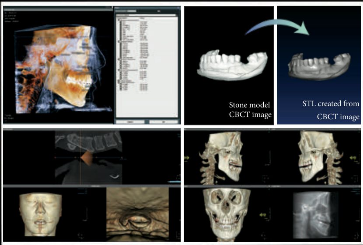Viewport: 363px width, 245px height.
Task: Click orientation widget in left-facing skull pane
Action: click(355, 179)
